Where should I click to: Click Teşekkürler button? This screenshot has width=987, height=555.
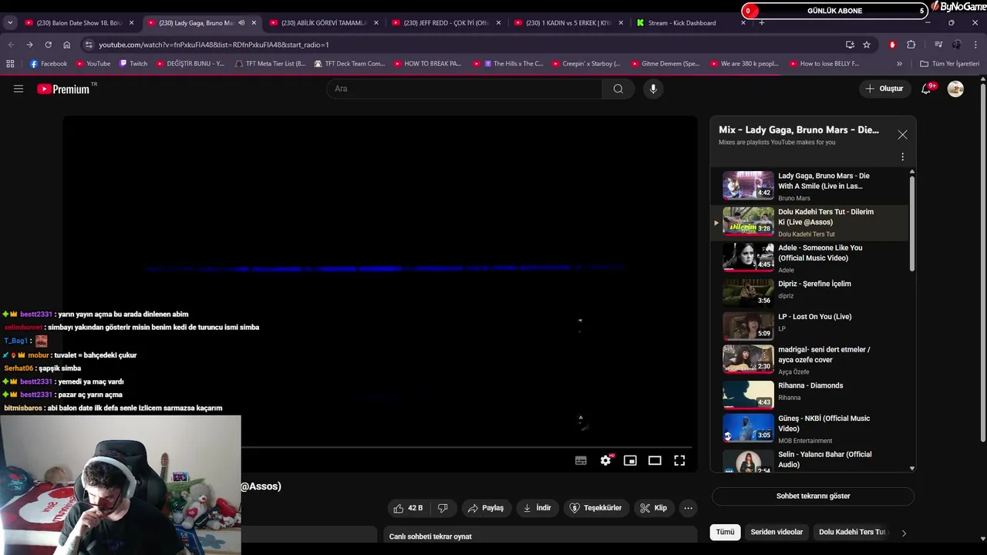click(x=595, y=508)
